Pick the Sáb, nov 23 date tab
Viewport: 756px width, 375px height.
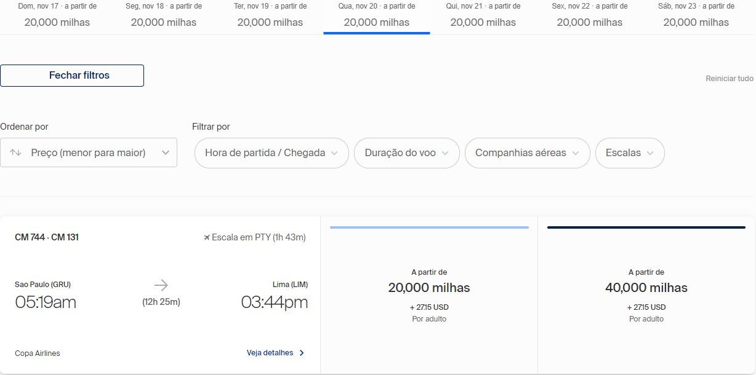click(x=696, y=15)
